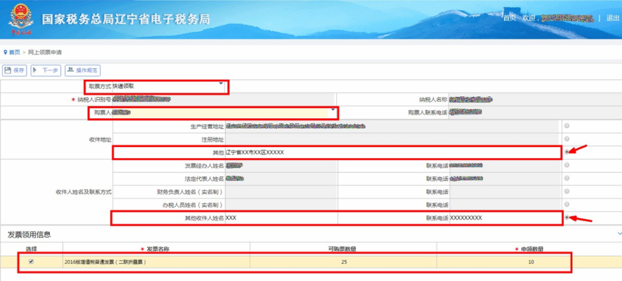Screen dimensions: 622x281
Task: Collapse the 发票领用信息 section chevron
Action: click(619, 234)
